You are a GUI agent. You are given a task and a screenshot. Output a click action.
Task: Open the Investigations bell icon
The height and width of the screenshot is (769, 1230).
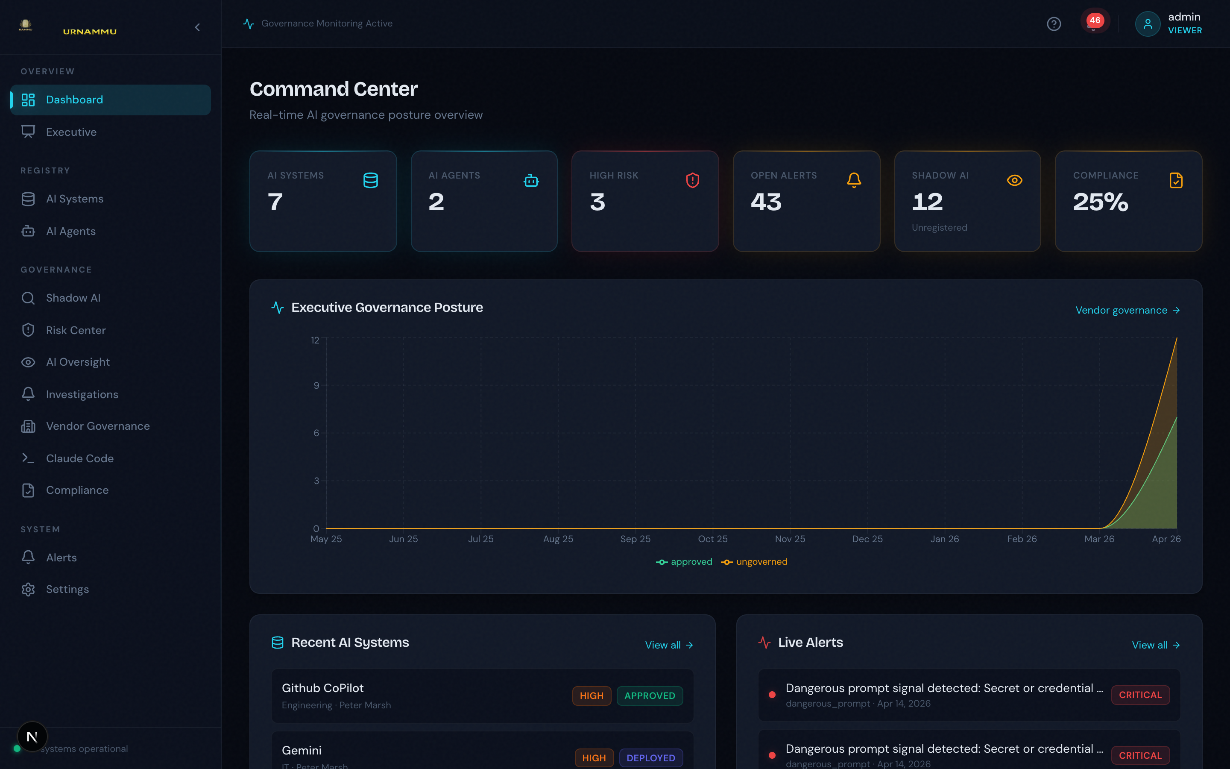point(28,393)
